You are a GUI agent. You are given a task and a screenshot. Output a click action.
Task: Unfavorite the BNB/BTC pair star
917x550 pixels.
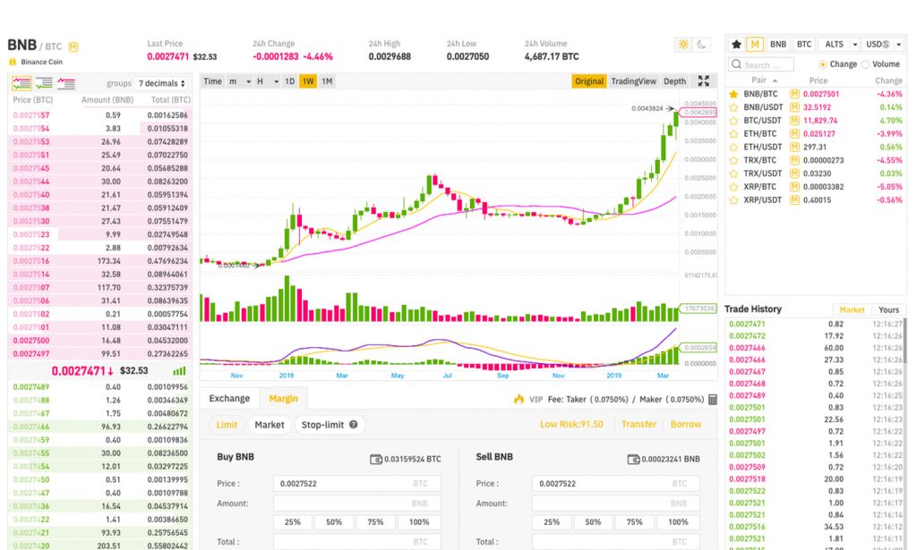[733, 94]
